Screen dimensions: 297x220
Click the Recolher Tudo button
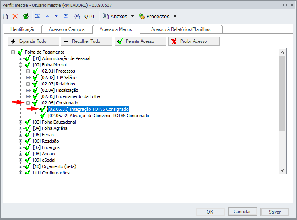tap(86, 41)
